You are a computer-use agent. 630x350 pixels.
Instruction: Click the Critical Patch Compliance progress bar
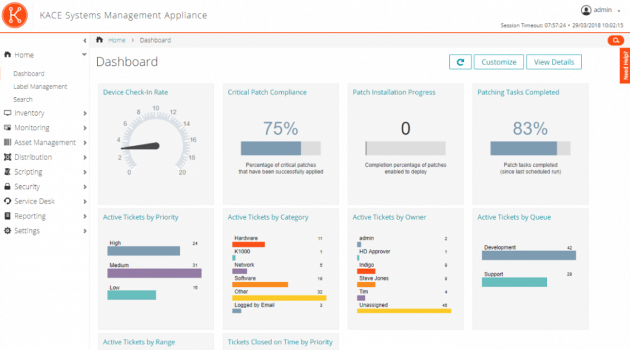tap(281, 148)
